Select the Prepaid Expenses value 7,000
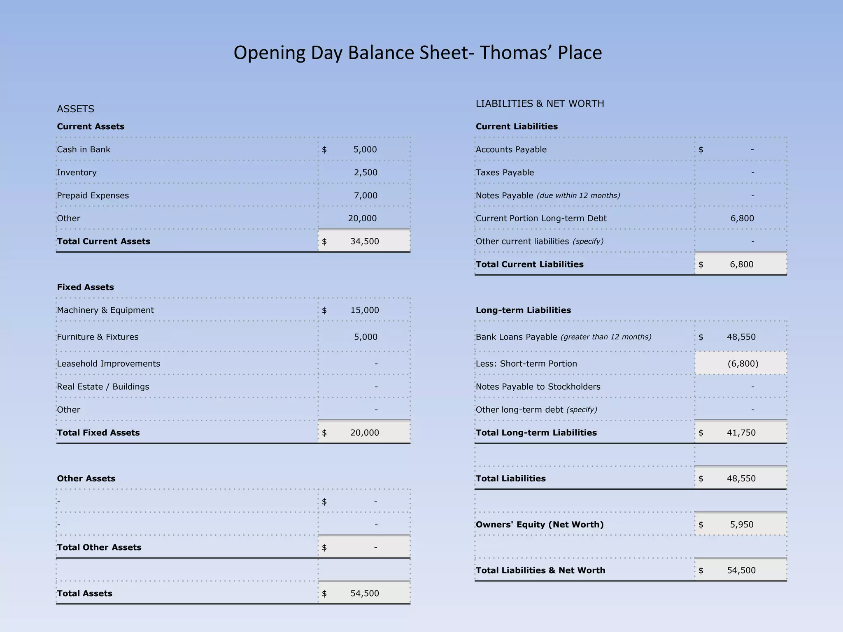This screenshot has width=843, height=632. coord(366,195)
